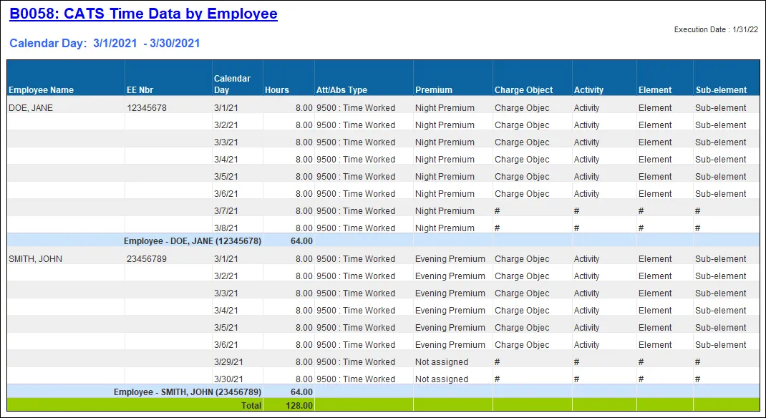The height and width of the screenshot is (418, 766).
Task: Click the Charge Object column header
Action: (x=523, y=90)
